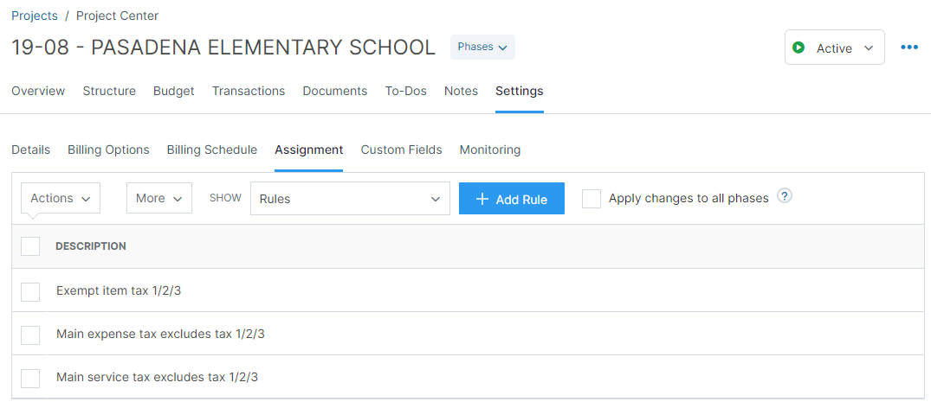Open the Actions dropdown menu
The width and height of the screenshot is (931, 408).
pyautogui.click(x=61, y=198)
